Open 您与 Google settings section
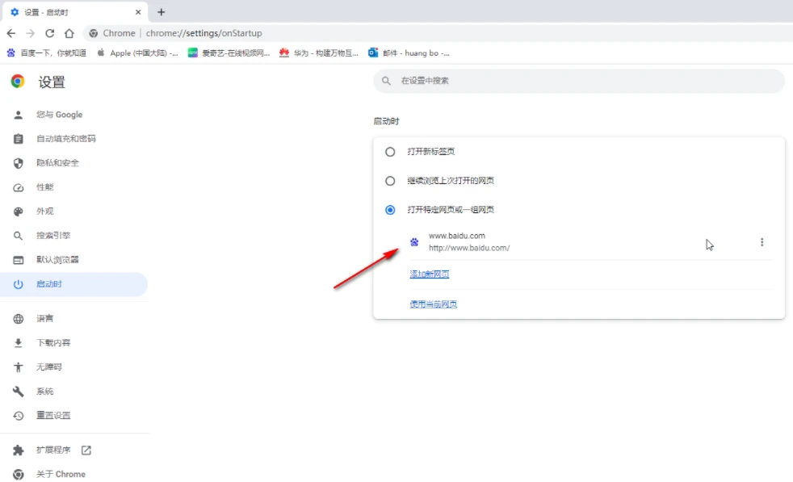 [x=73, y=115]
